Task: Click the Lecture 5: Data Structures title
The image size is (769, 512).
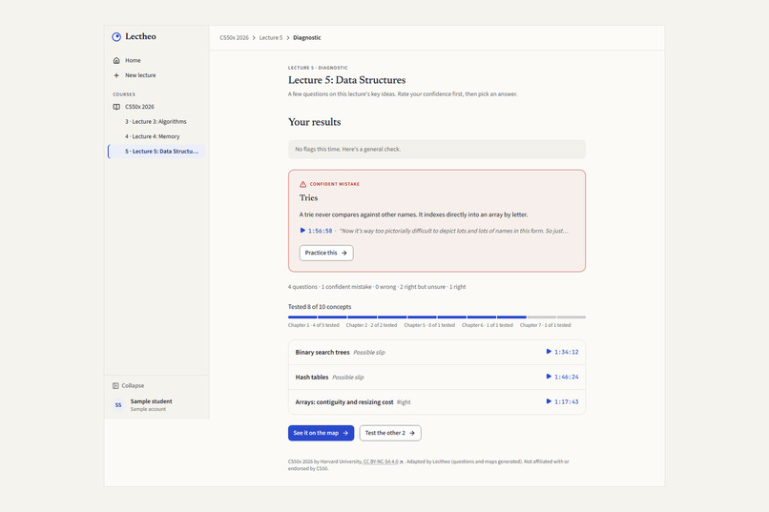Action: tap(346, 80)
